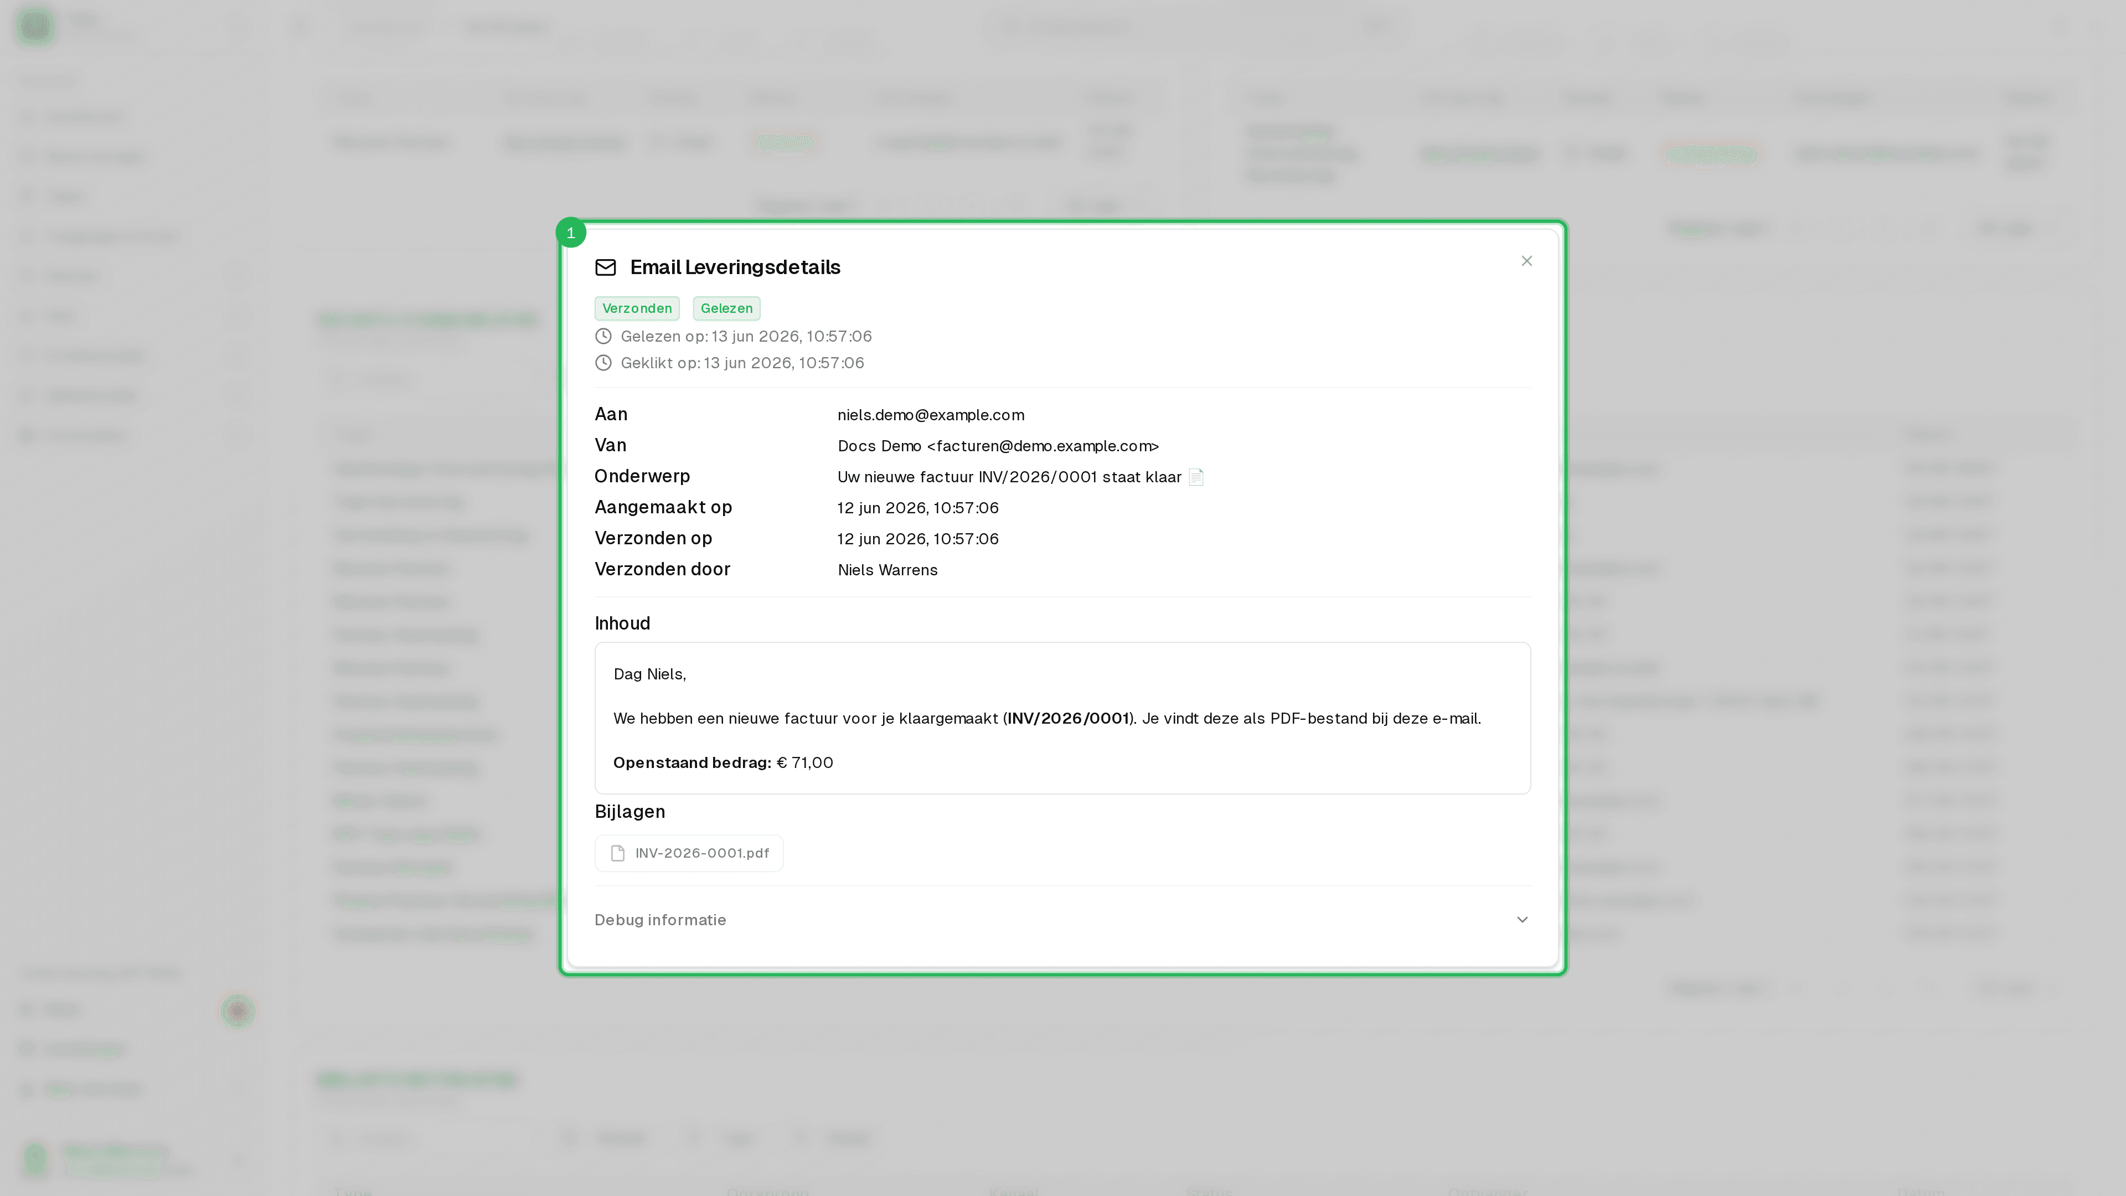Click the Geklikt op: 13 jun 2026 timestamp
Image resolution: width=2126 pixels, height=1196 pixels.
[742, 363]
